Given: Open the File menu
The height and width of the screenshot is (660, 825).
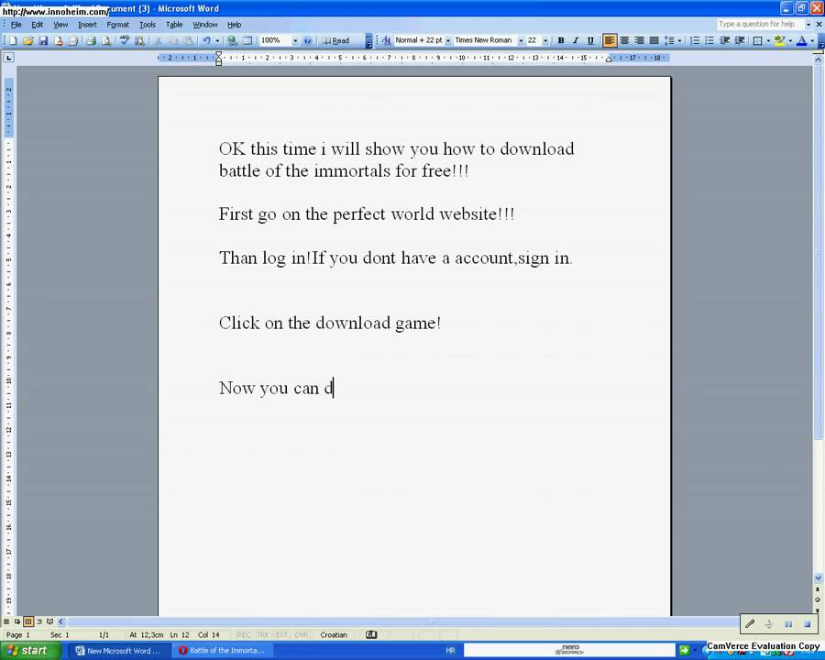Looking at the screenshot, I should click(x=16, y=24).
